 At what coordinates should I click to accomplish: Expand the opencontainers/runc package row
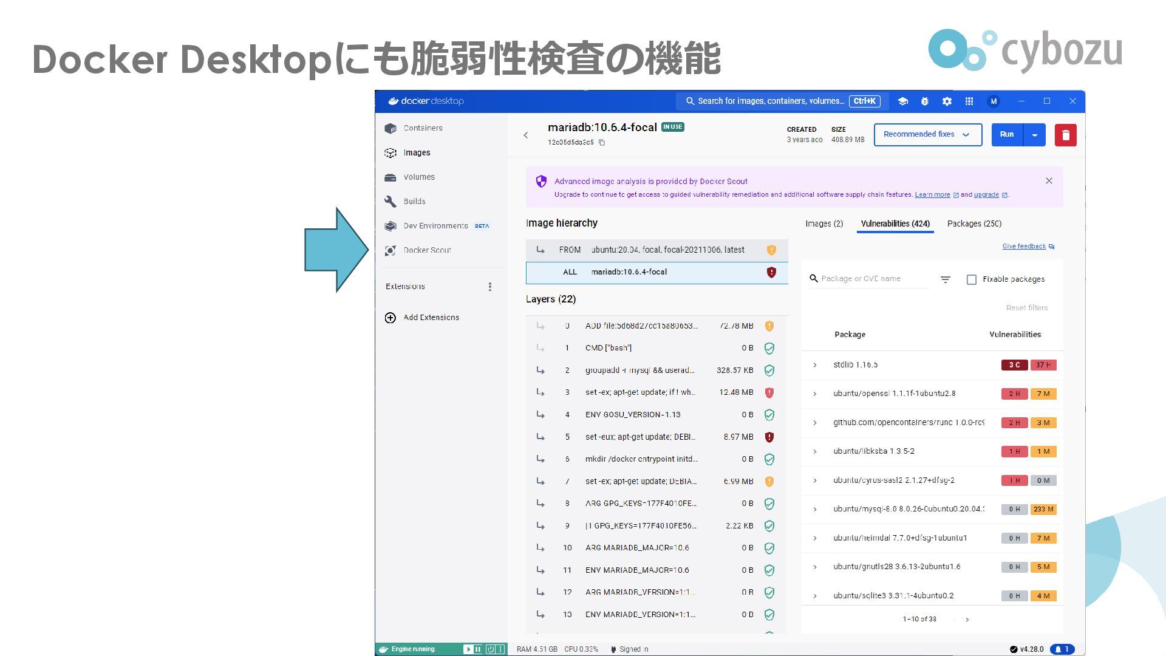815,423
